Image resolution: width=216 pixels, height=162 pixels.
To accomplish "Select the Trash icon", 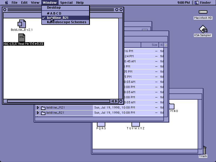I will coord(205,150).
